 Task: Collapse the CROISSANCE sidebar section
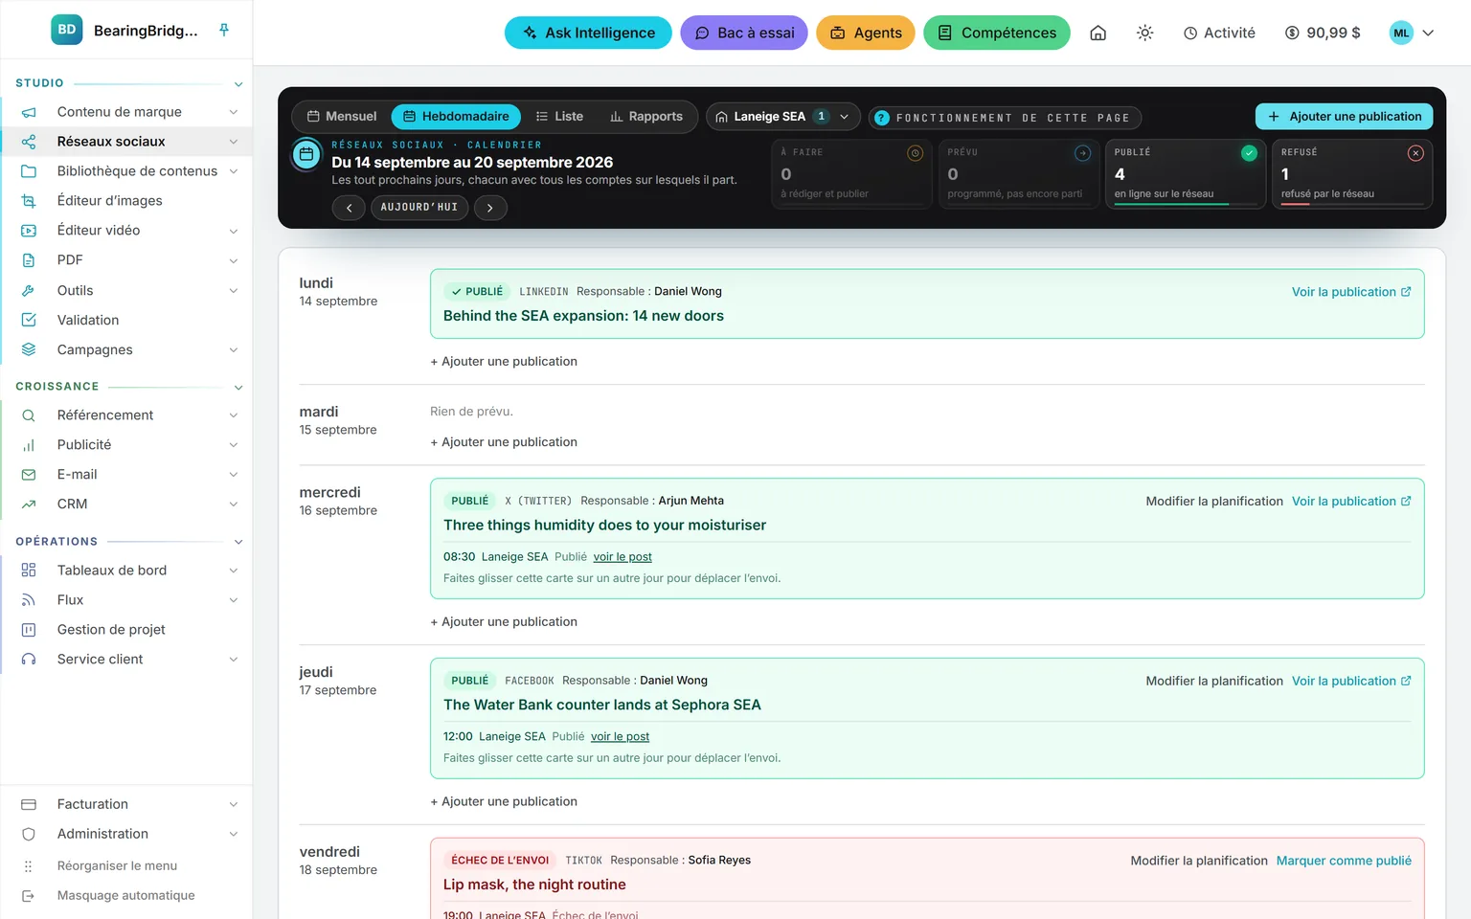(238, 387)
